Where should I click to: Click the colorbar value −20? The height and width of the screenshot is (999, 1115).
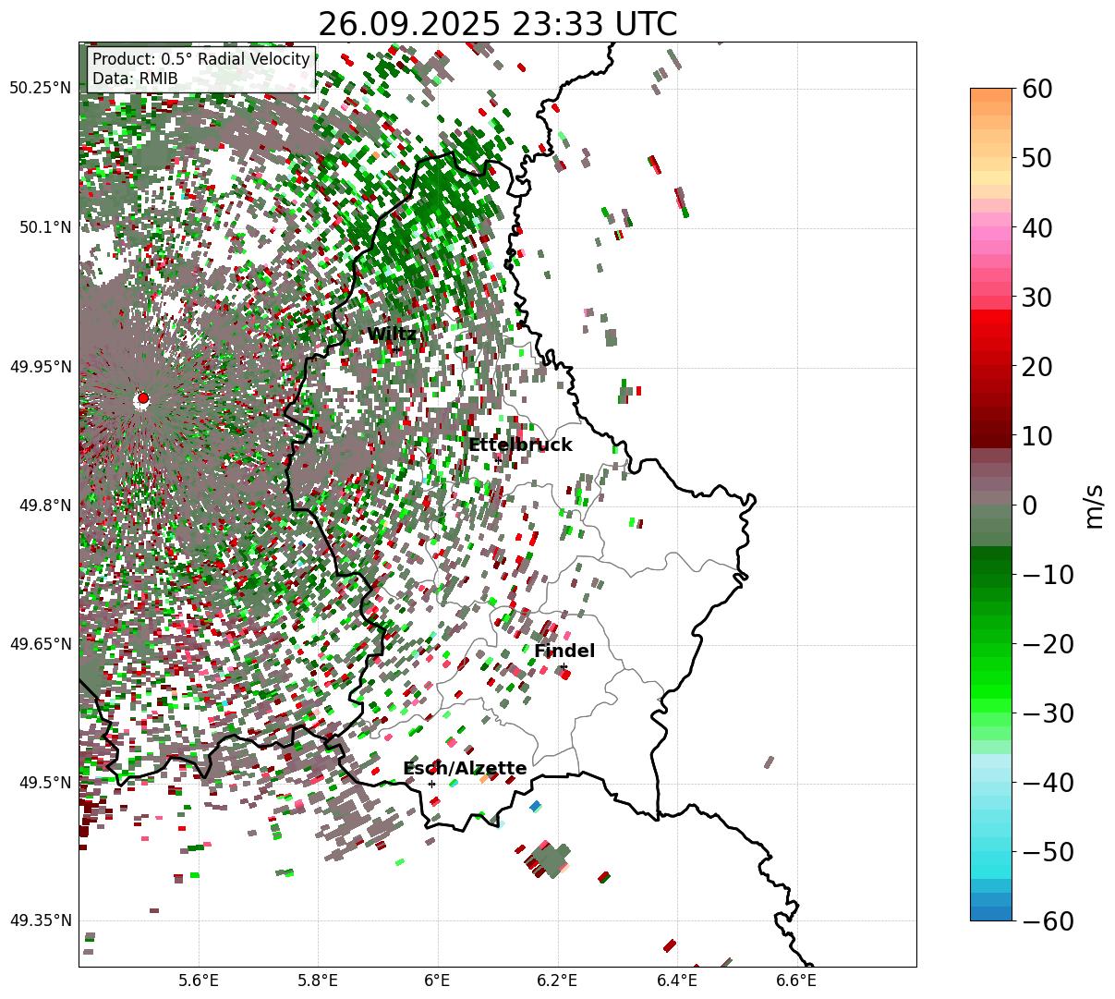(1048, 644)
